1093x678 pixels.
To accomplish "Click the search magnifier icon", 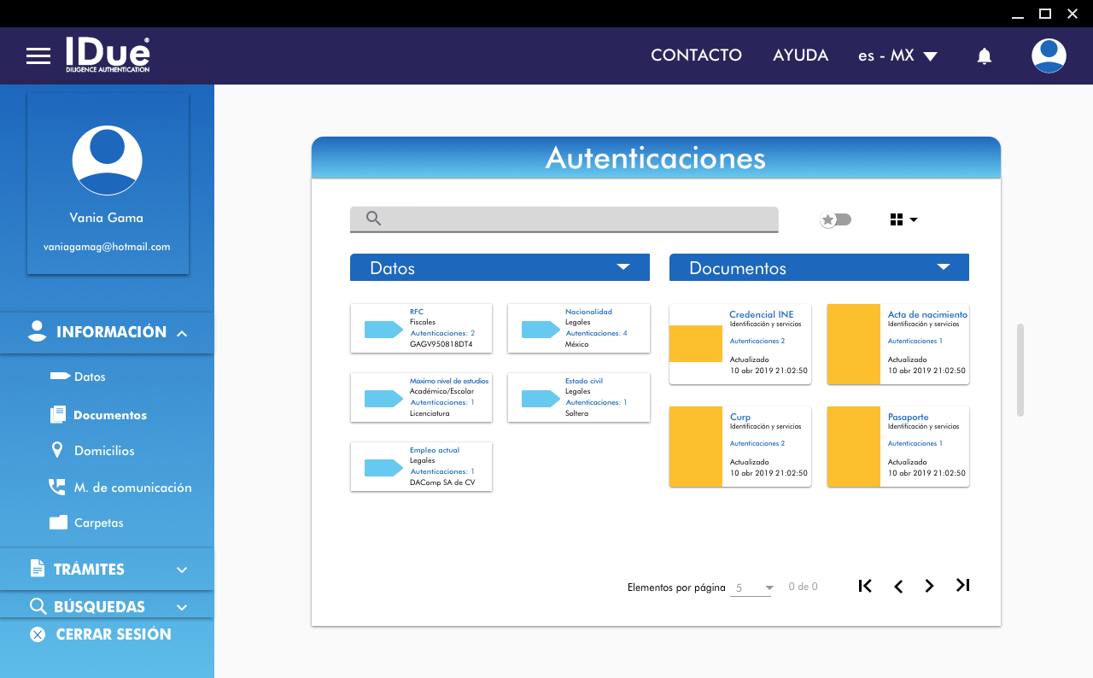I will (373, 219).
